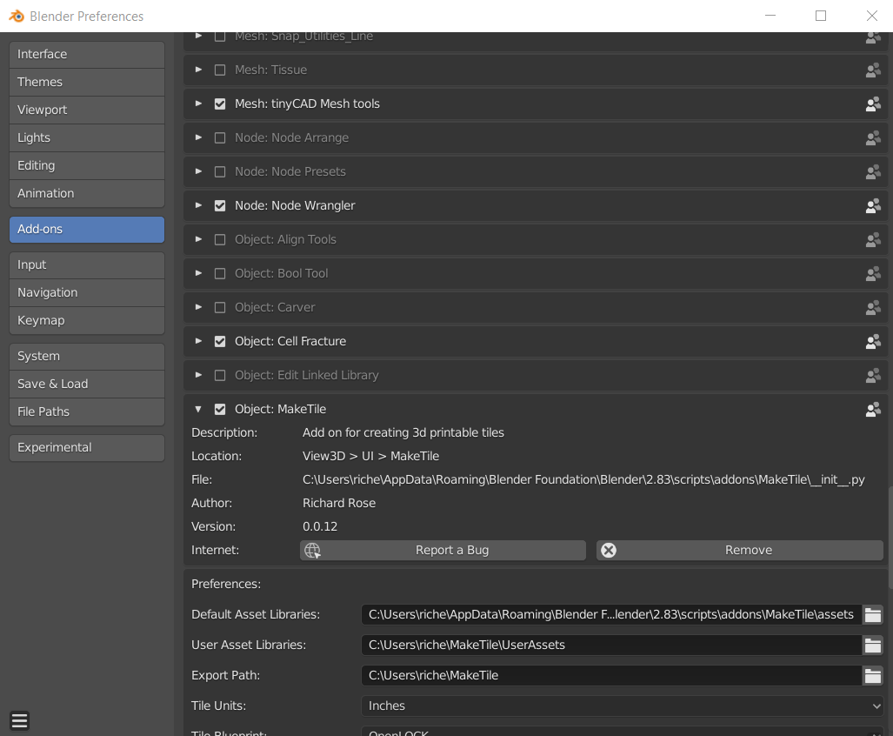The image size is (893, 736).
Task: Click community icon on Node Arrange row
Action: (x=873, y=137)
